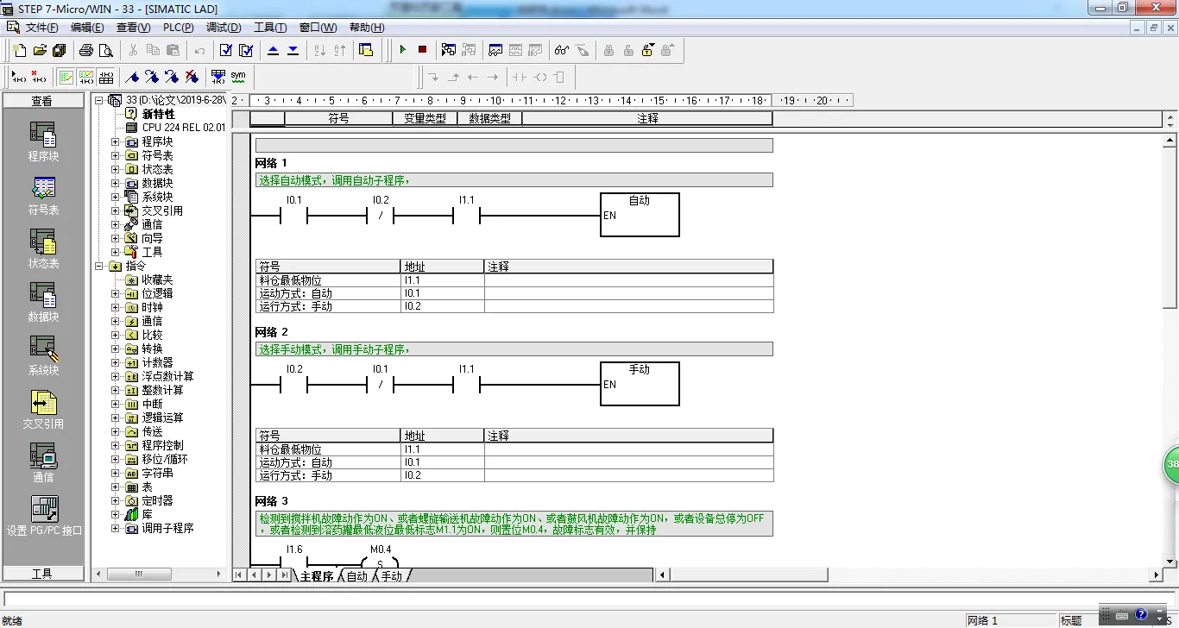Image resolution: width=1179 pixels, height=628 pixels.
Task: Open the PLC(P) menu
Action: [x=179, y=28]
